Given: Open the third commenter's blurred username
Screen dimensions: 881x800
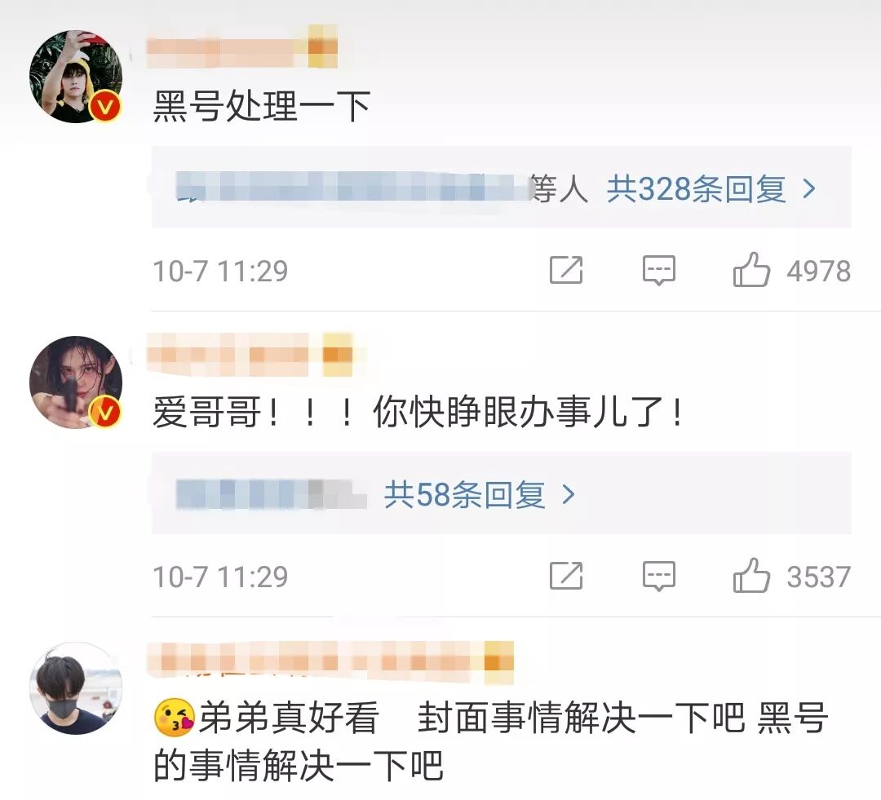Looking at the screenshot, I should [330, 661].
